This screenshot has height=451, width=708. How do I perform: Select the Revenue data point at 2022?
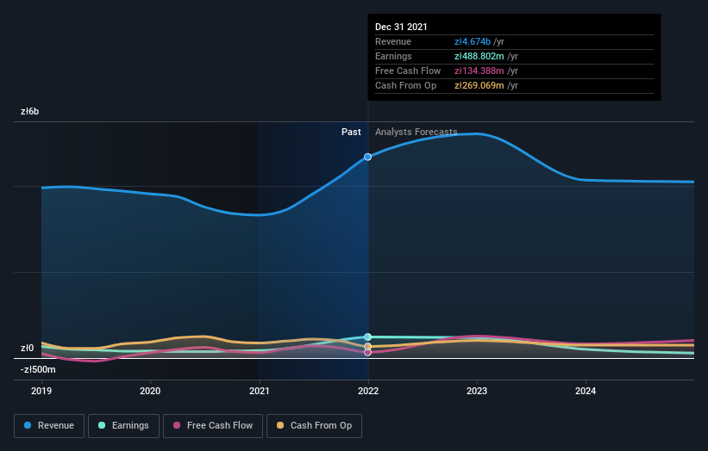tap(368, 157)
